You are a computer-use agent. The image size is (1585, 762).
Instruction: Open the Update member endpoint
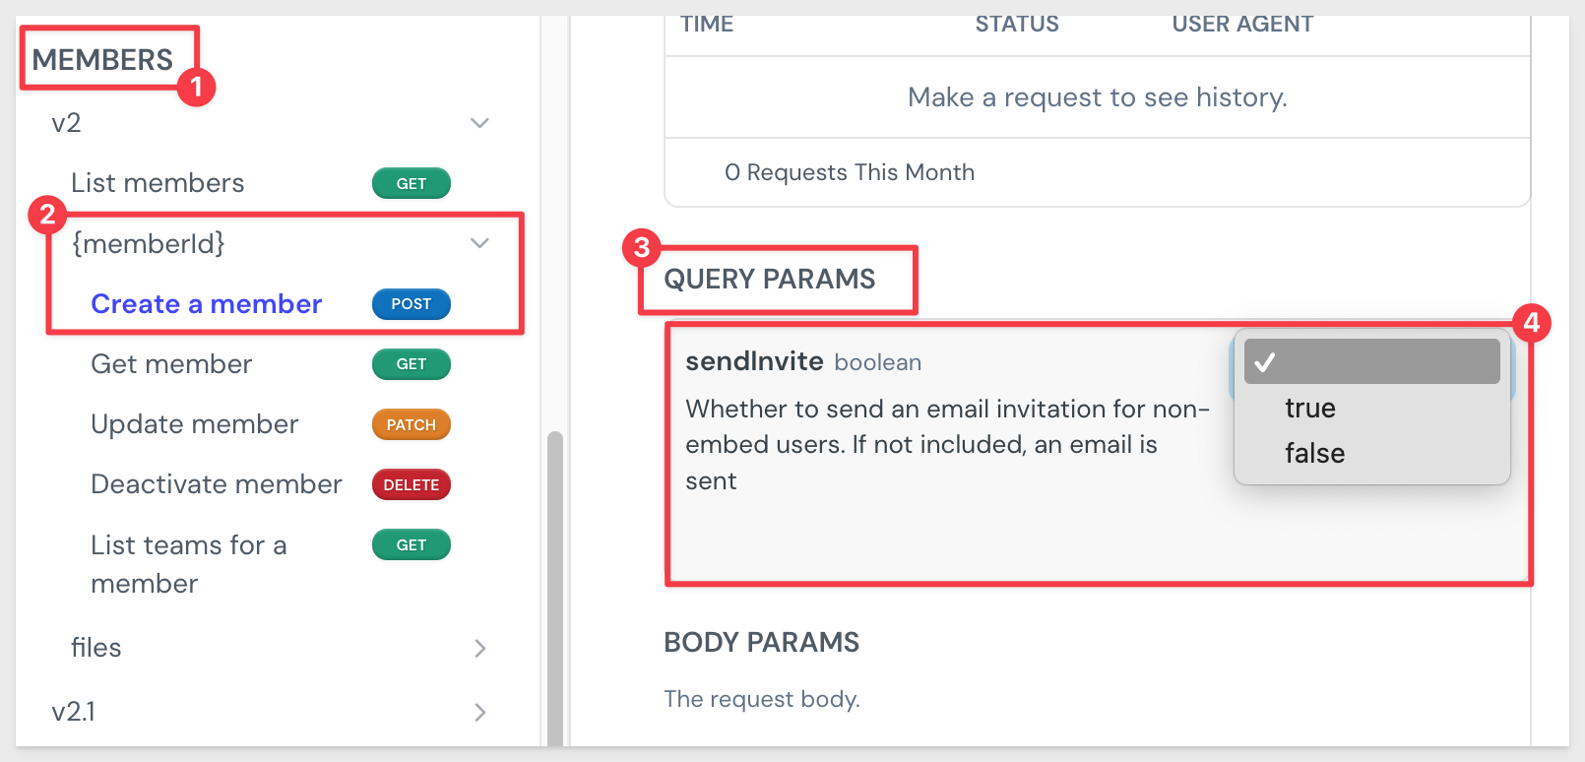click(x=194, y=424)
